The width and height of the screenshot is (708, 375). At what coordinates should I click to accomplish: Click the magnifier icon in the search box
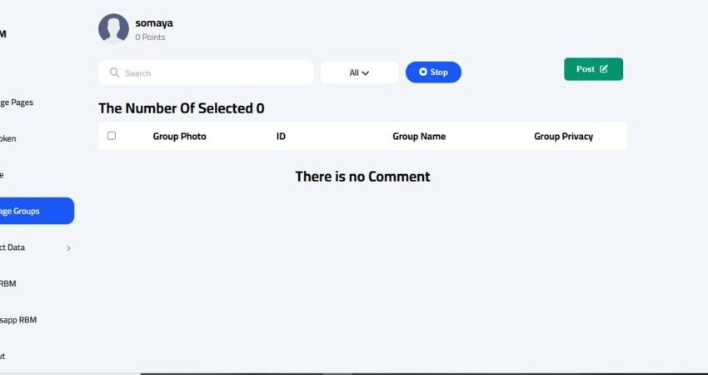click(x=114, y=72)
